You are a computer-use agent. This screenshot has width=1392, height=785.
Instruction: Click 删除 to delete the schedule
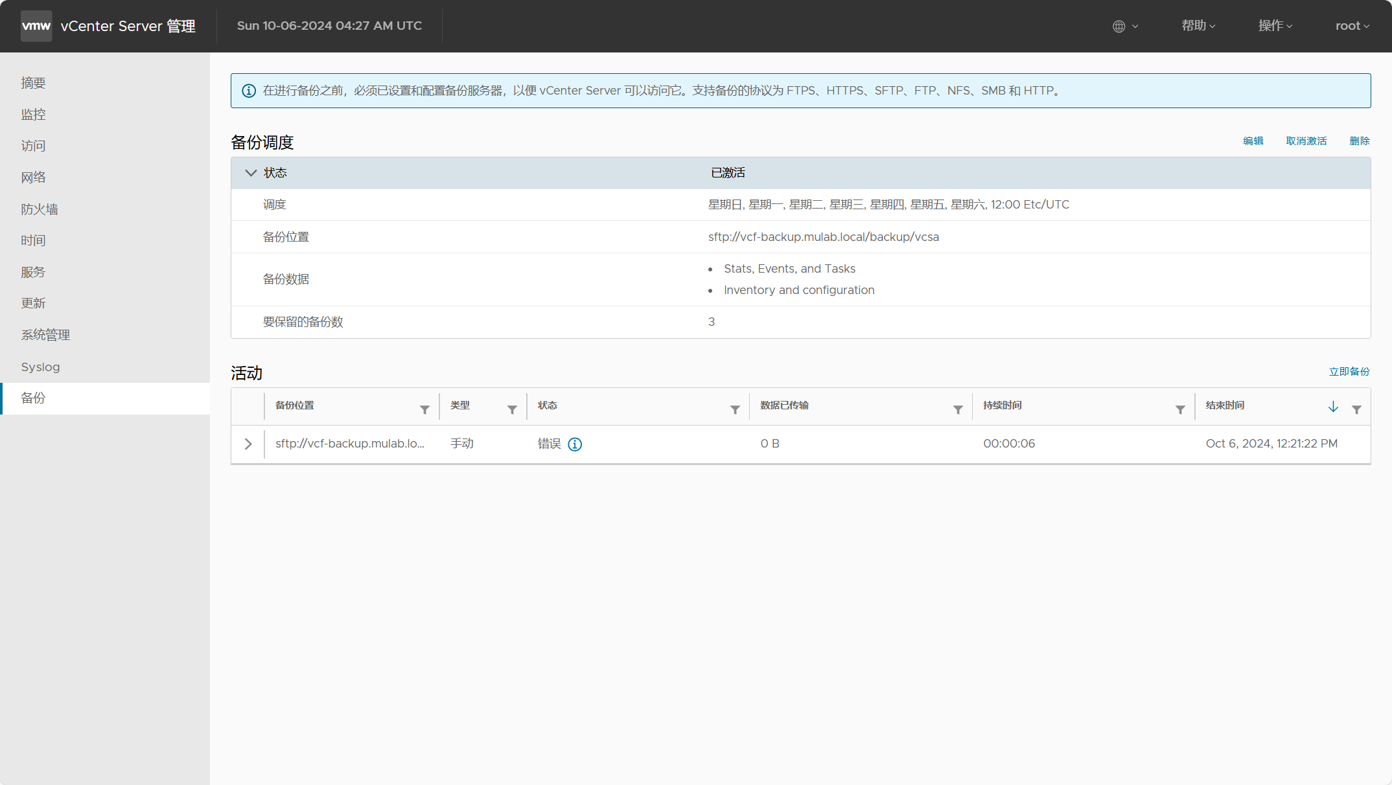click(x=1359, y=141)
